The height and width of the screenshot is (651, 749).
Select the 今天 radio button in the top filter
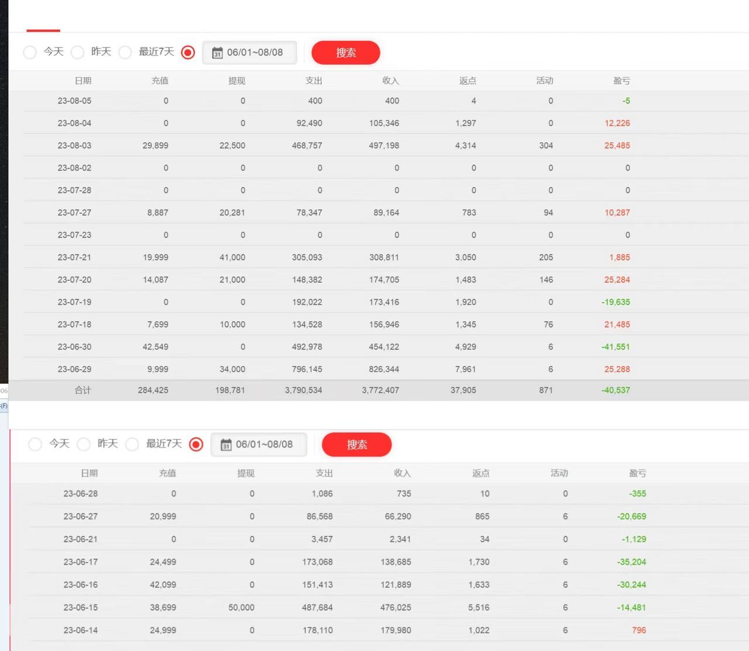click(30, 52)
